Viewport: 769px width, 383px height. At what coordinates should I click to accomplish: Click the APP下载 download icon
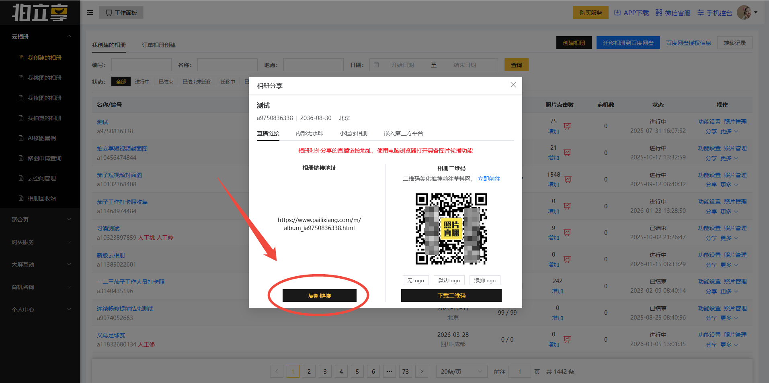pyautogui.click(x=617, y=13)
